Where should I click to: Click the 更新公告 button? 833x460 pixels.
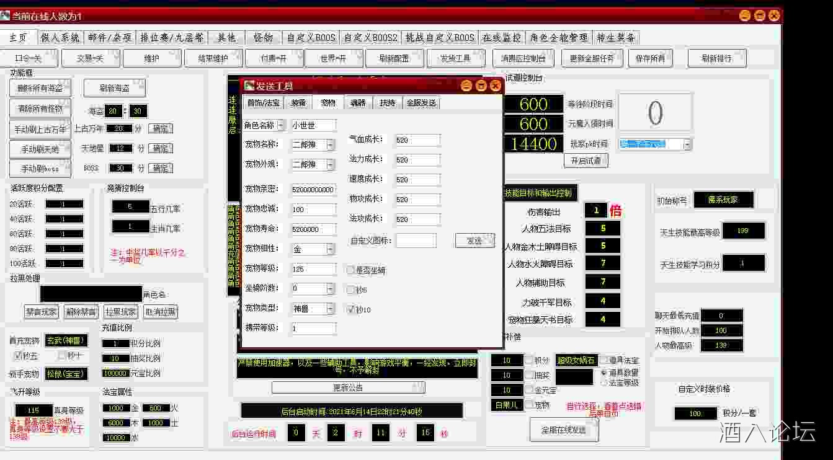pyautogui.click(x=348, y=387)
